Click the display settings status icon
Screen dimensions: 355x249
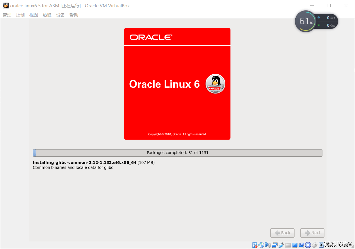(295, 245)
